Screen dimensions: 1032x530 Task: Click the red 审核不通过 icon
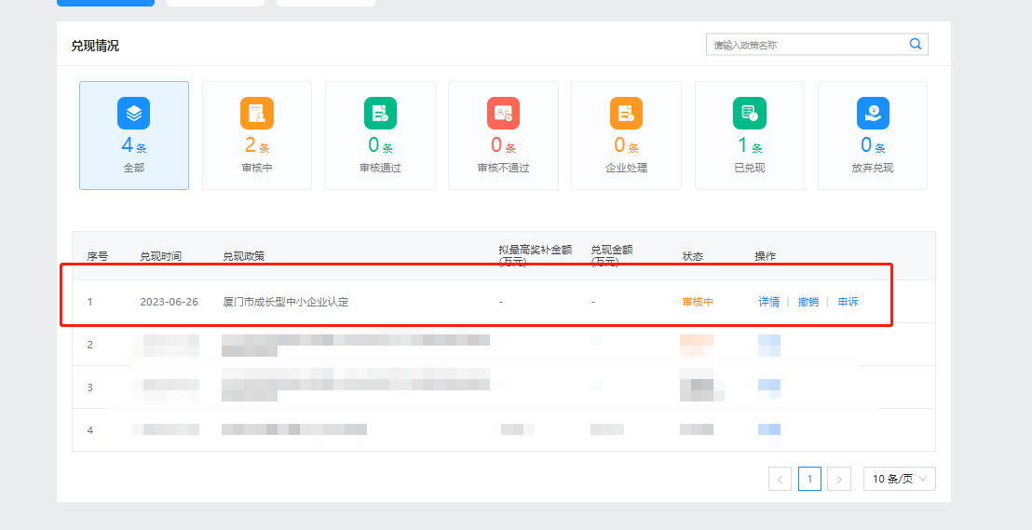click(x=504, y=114)
